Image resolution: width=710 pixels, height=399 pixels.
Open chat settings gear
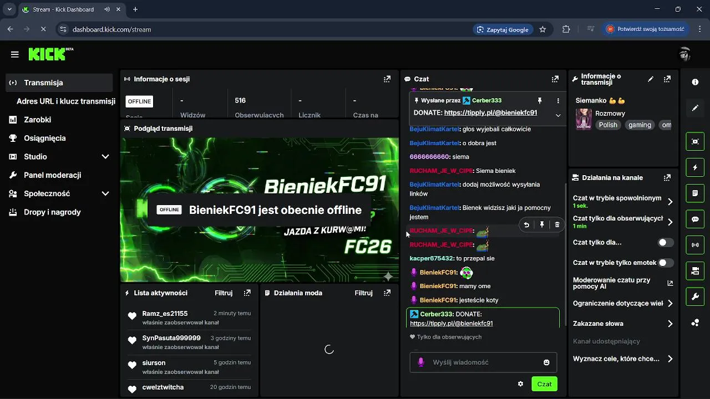[x=520, y=383]
